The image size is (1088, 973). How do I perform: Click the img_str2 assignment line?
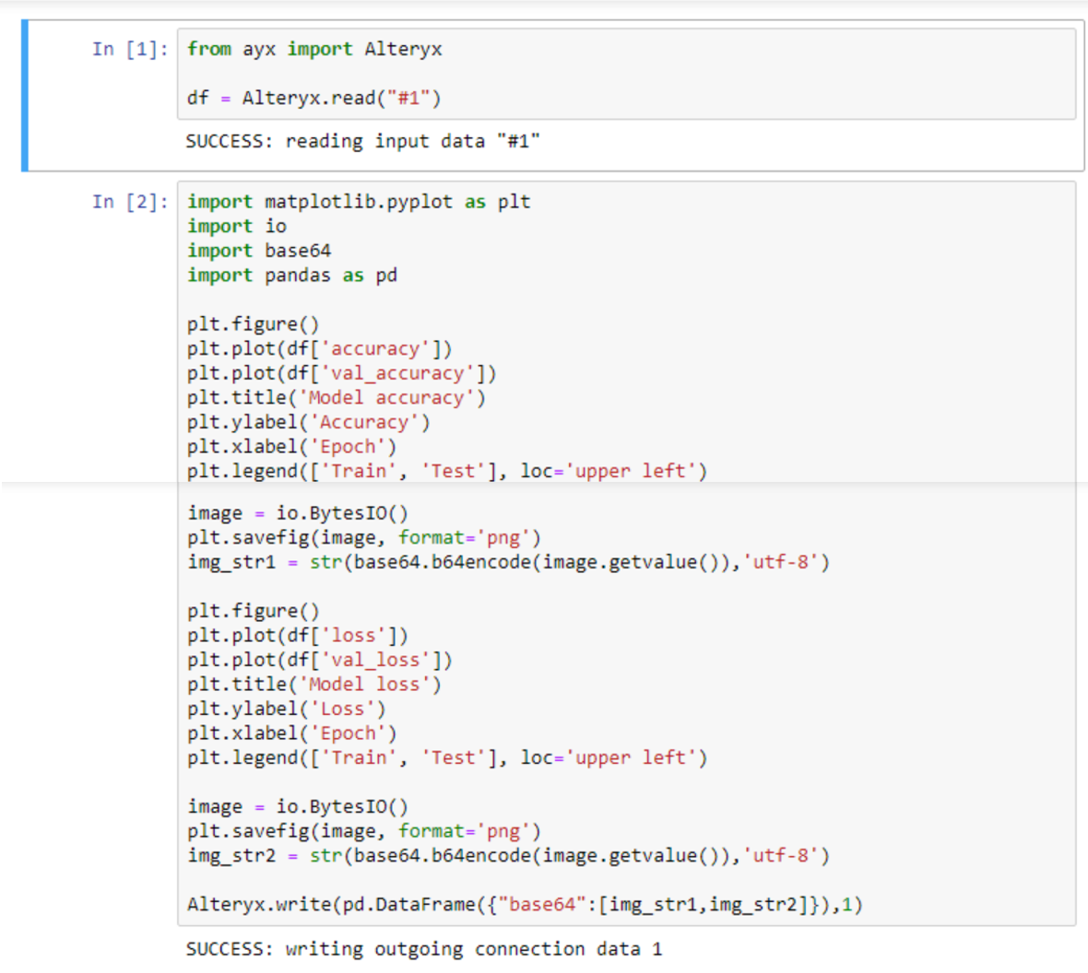click(508, 856)
